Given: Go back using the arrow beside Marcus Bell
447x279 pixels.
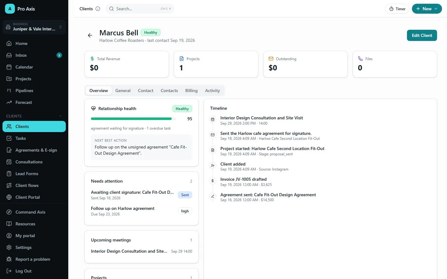Looking at the screenshot, I should [x=90, y=36].
